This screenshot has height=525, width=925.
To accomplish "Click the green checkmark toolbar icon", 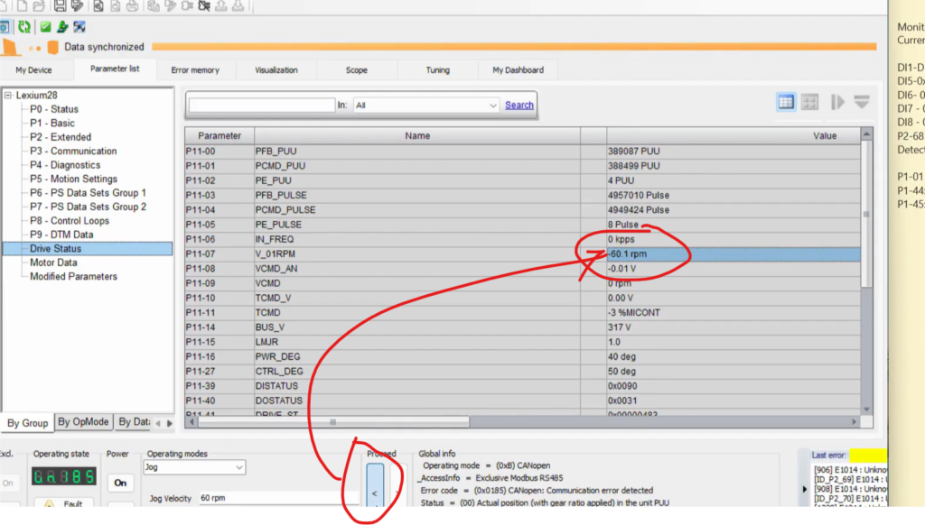I will point(45,28).
